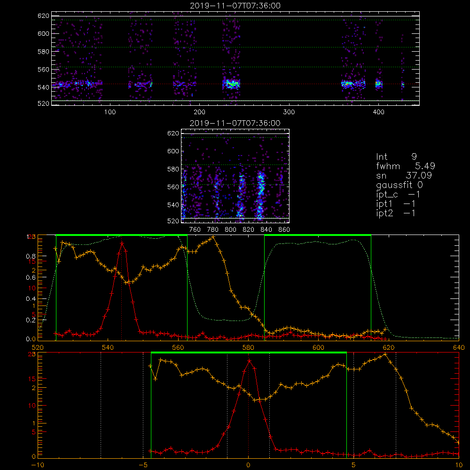
Task: Click the 300 tick label of top spectrogram
Action: pos(289,112)
